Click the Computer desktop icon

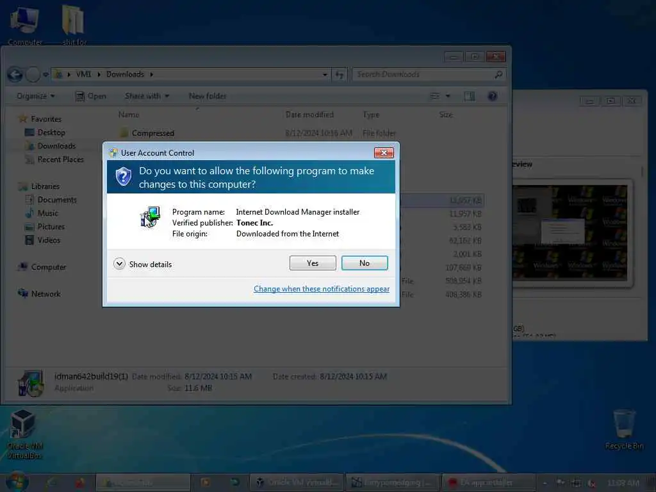click(25, 26)
